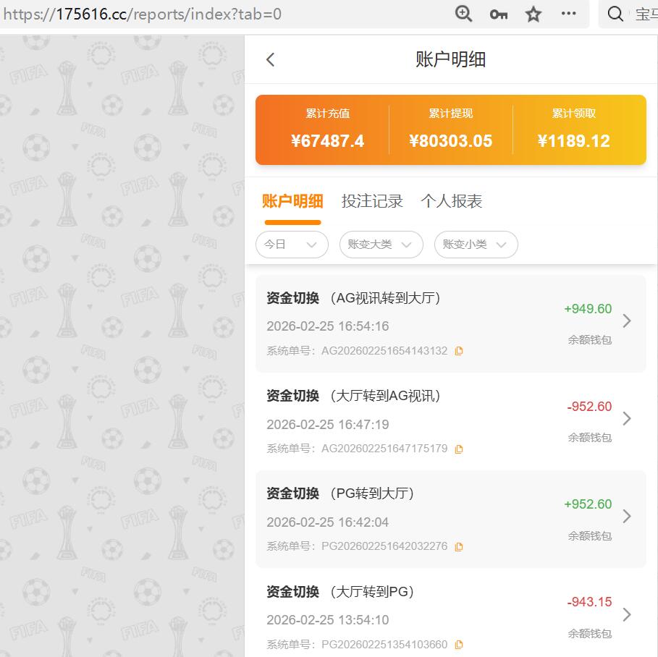Open the saved passwords key icon
Image resolution: width=658 pixels, height=657 pixels.
click(498, 14)
